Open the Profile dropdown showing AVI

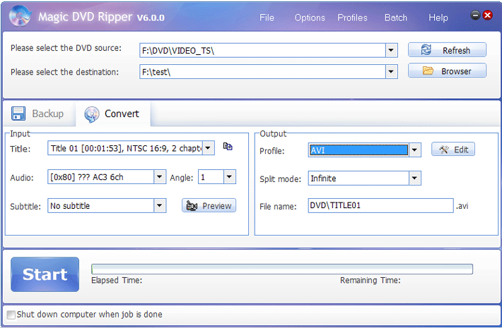[x=414, y=150]
